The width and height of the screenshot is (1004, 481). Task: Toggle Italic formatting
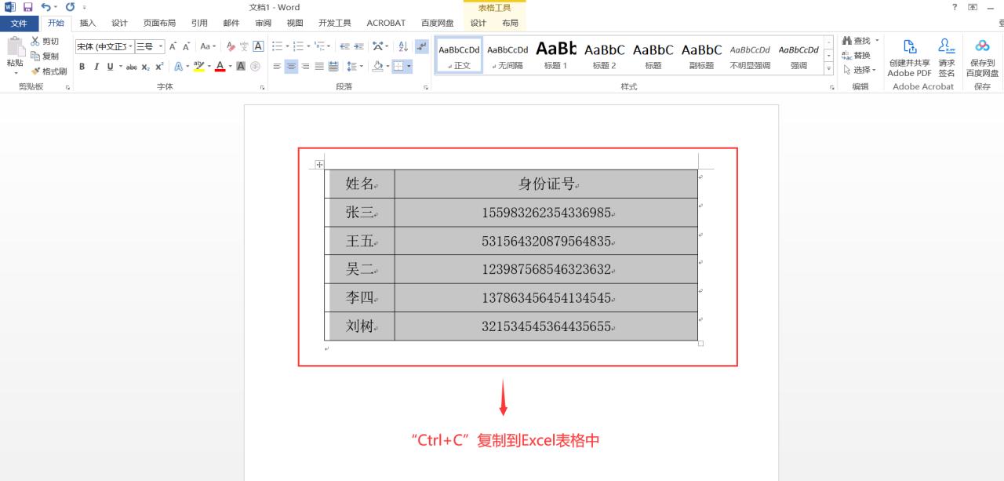coord(96,67)
